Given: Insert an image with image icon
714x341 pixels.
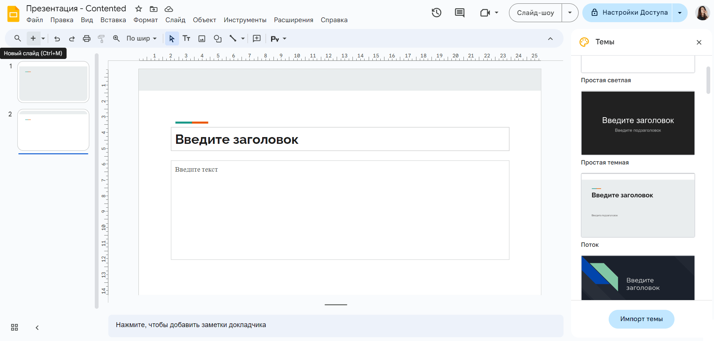Looking at the screenshot, I should 202,38.
